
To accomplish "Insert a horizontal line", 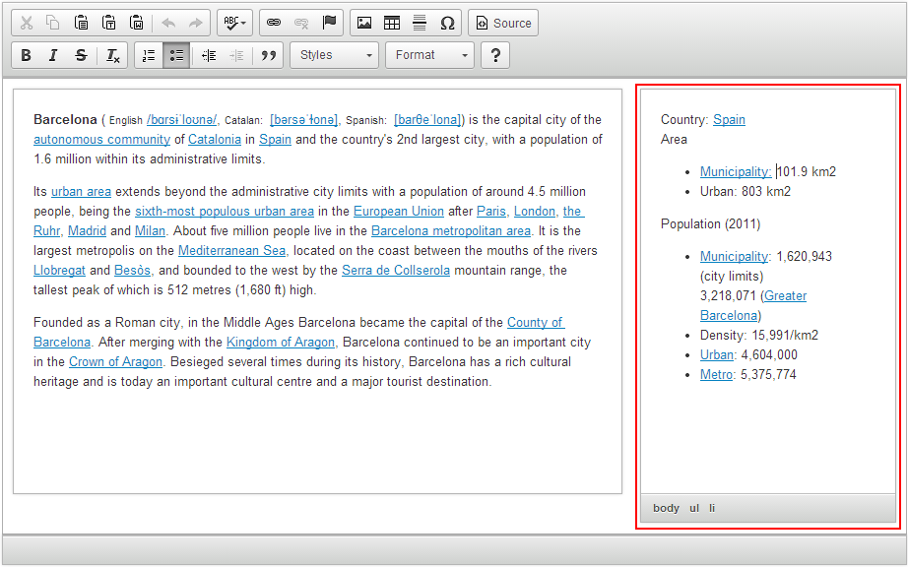I will click(420, 24).
